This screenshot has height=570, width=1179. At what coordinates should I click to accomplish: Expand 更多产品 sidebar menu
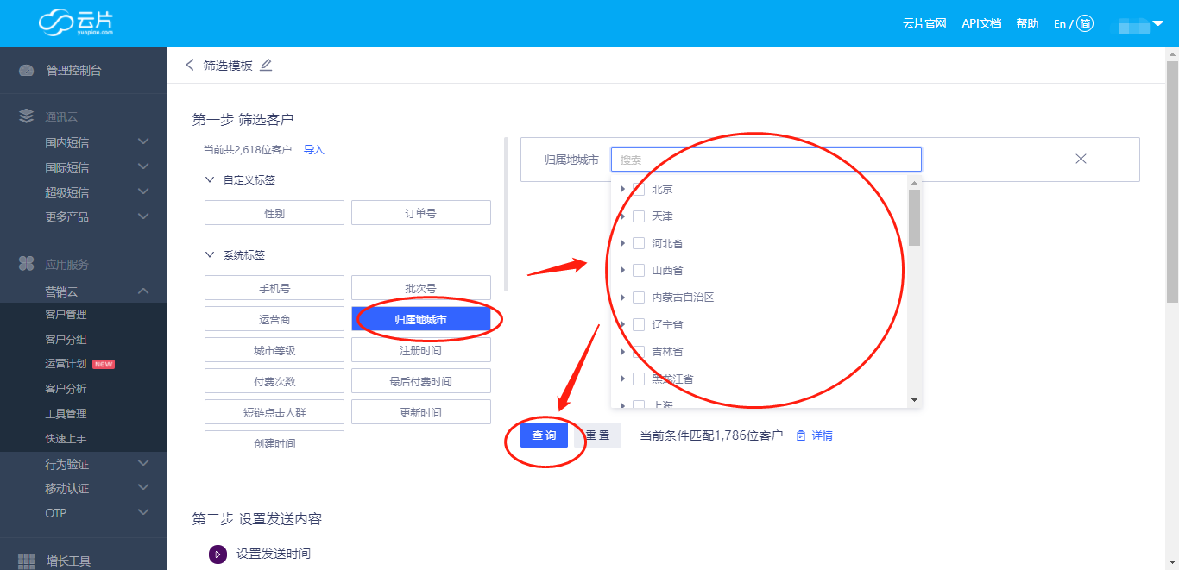[143, 216]
